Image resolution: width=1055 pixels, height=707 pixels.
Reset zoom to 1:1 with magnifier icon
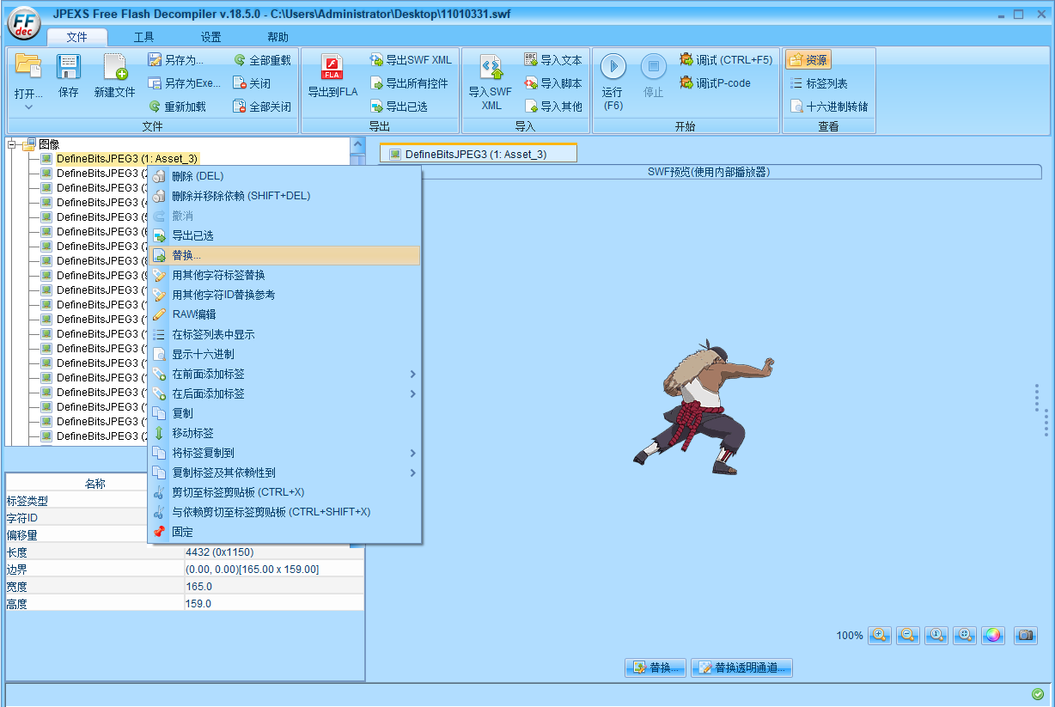(x=936, y=635)
